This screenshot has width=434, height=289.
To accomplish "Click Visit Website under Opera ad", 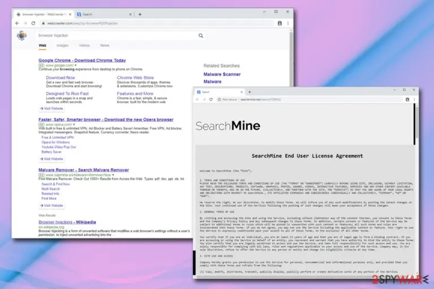I will [x=51, y=159].
